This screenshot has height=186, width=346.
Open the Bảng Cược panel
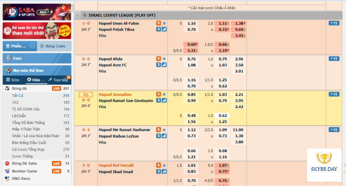tap(53, 46)
